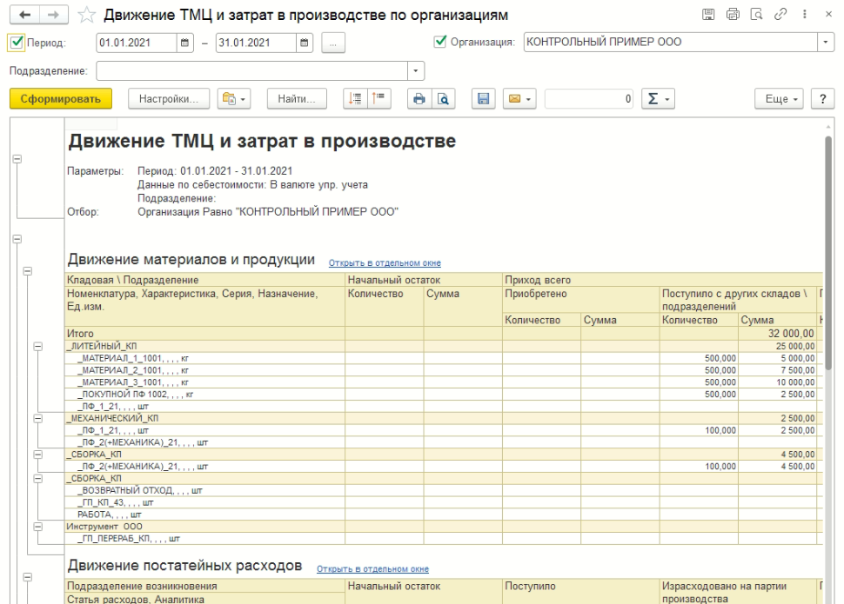The width and height of the screenshot is (844, 604).
Task: Open print preview with magnifier icon
Action: tap(442, 100)
